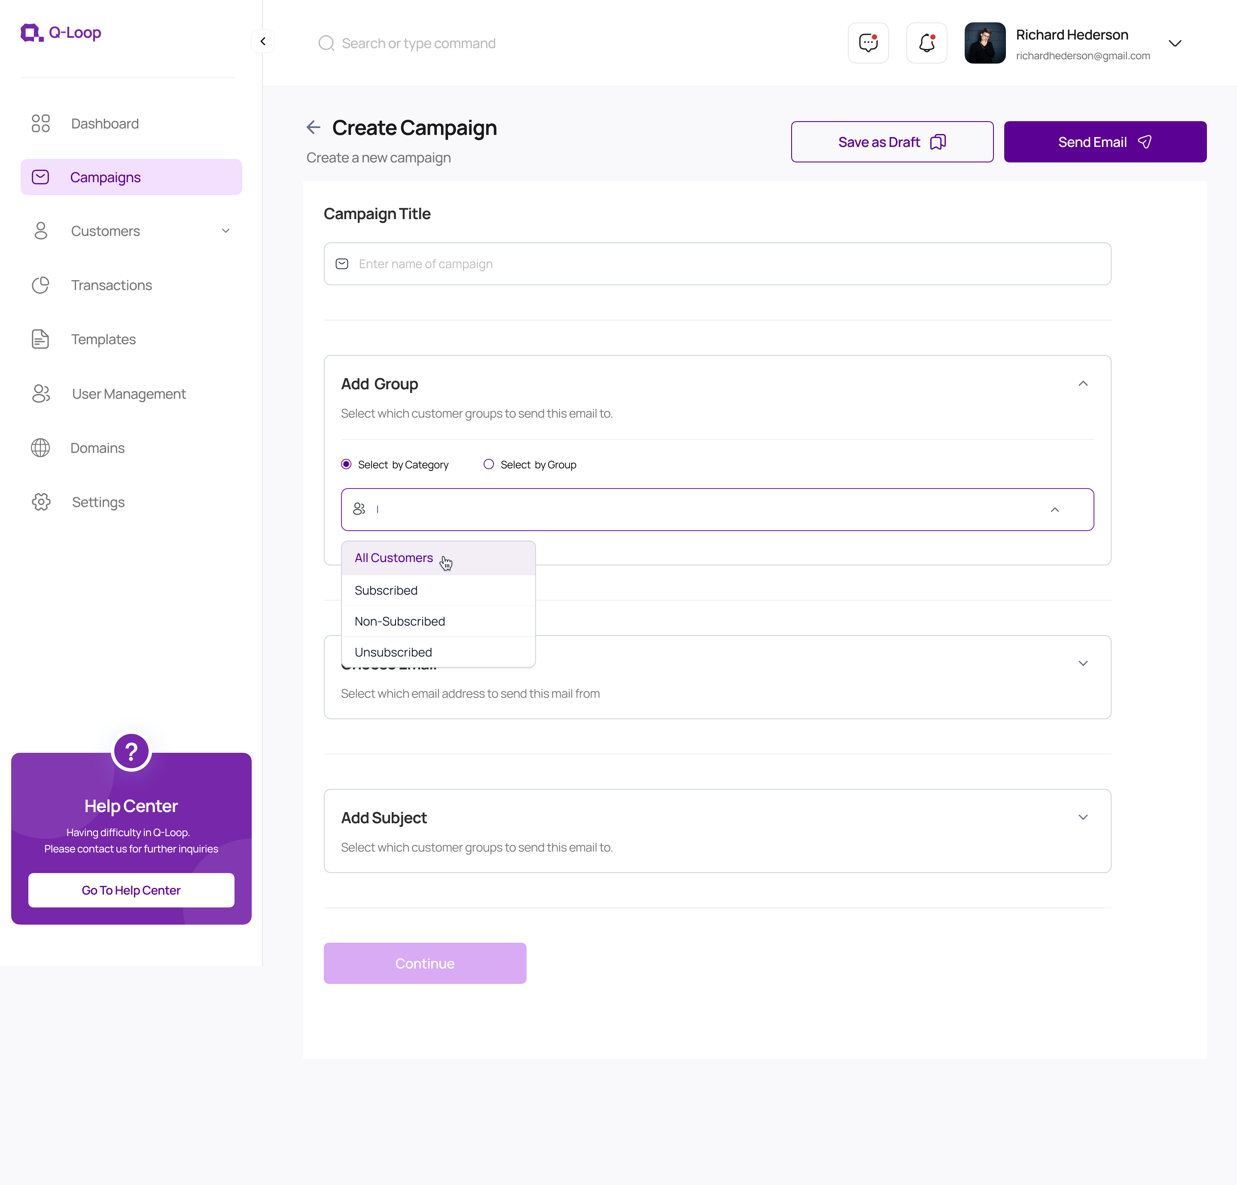Choose All Customers from the dropdown
The image size is (1237, 1185).
tap(438, 558)
